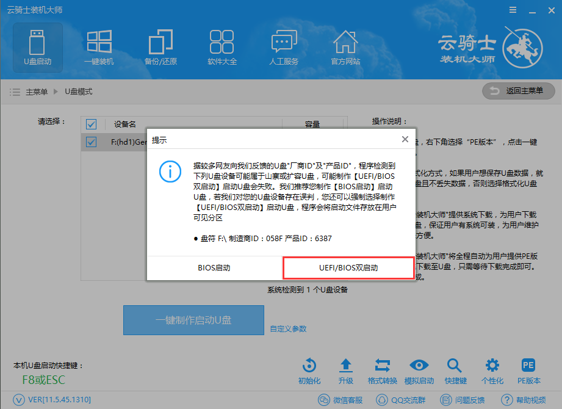Select the 升级 upgrade icon

click(345, 370)
